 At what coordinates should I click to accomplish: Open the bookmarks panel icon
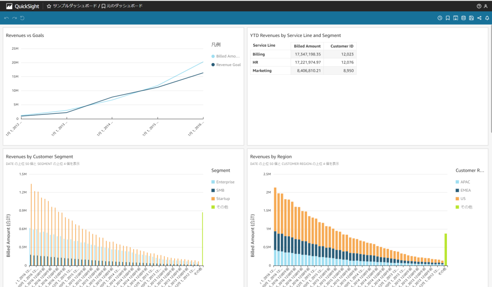(x=447, y=18)
